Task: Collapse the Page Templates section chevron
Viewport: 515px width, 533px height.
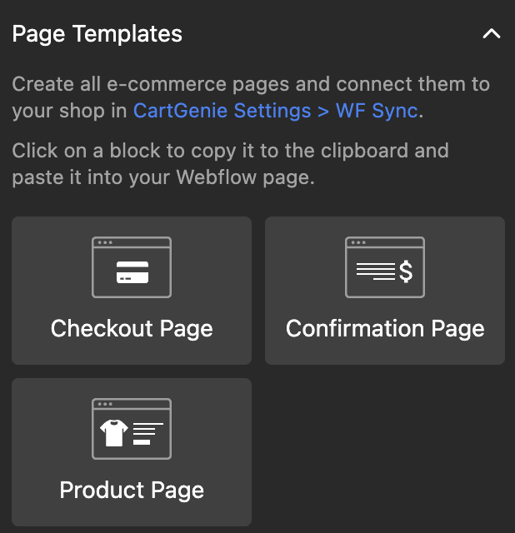Action: pos(492,33)
